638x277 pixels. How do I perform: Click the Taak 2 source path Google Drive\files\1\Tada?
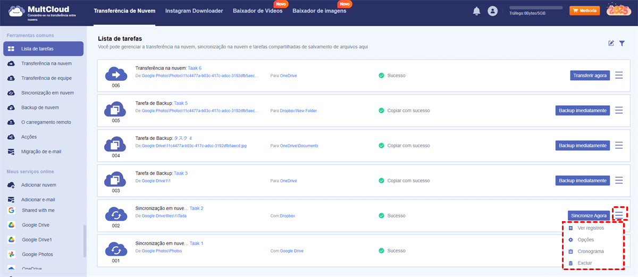click(x=164, y=216)
